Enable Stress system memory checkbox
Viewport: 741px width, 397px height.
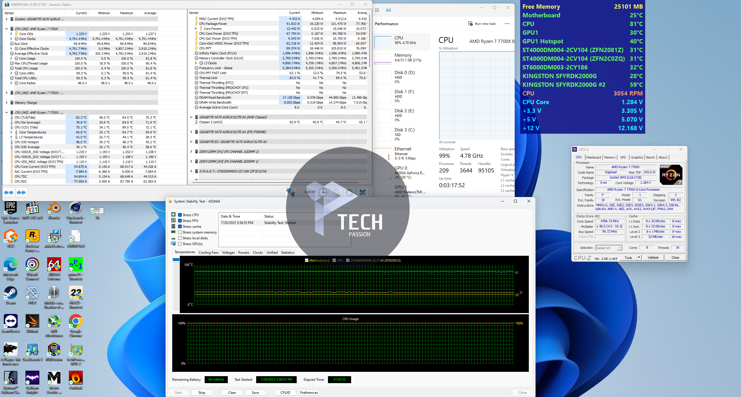tap(180, 232)
